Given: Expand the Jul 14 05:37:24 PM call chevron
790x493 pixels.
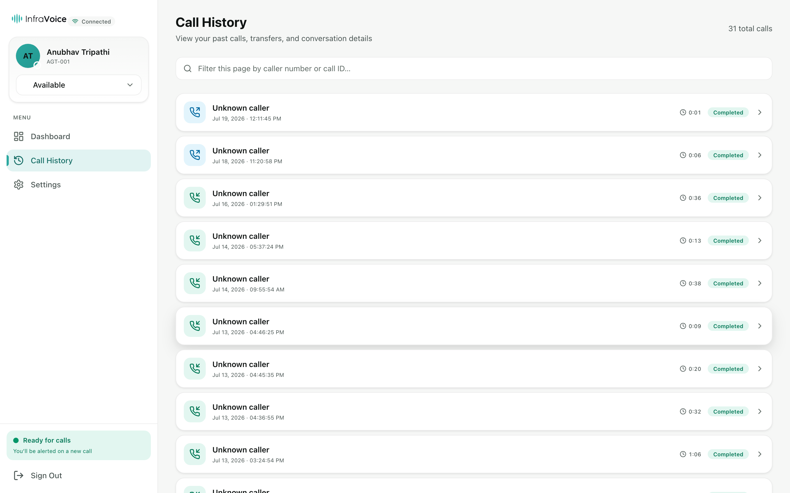Looking at the screenshot, I should click(x=760, y=240).
